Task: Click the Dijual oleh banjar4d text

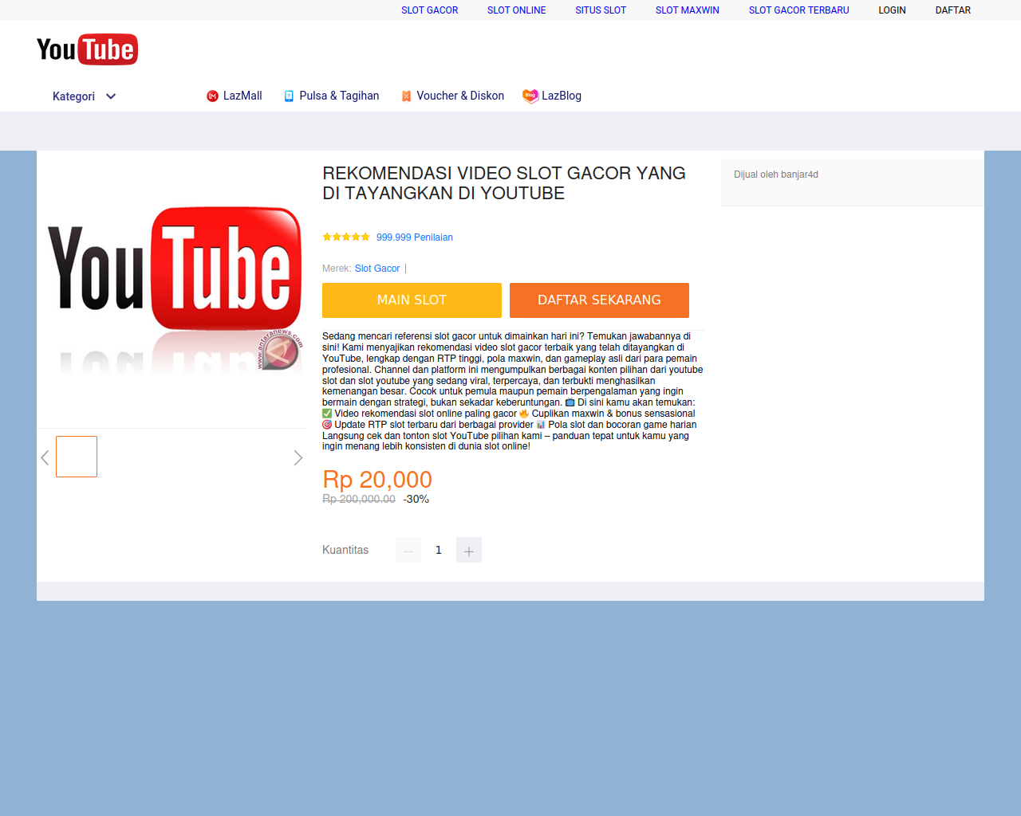Action: 776,175
